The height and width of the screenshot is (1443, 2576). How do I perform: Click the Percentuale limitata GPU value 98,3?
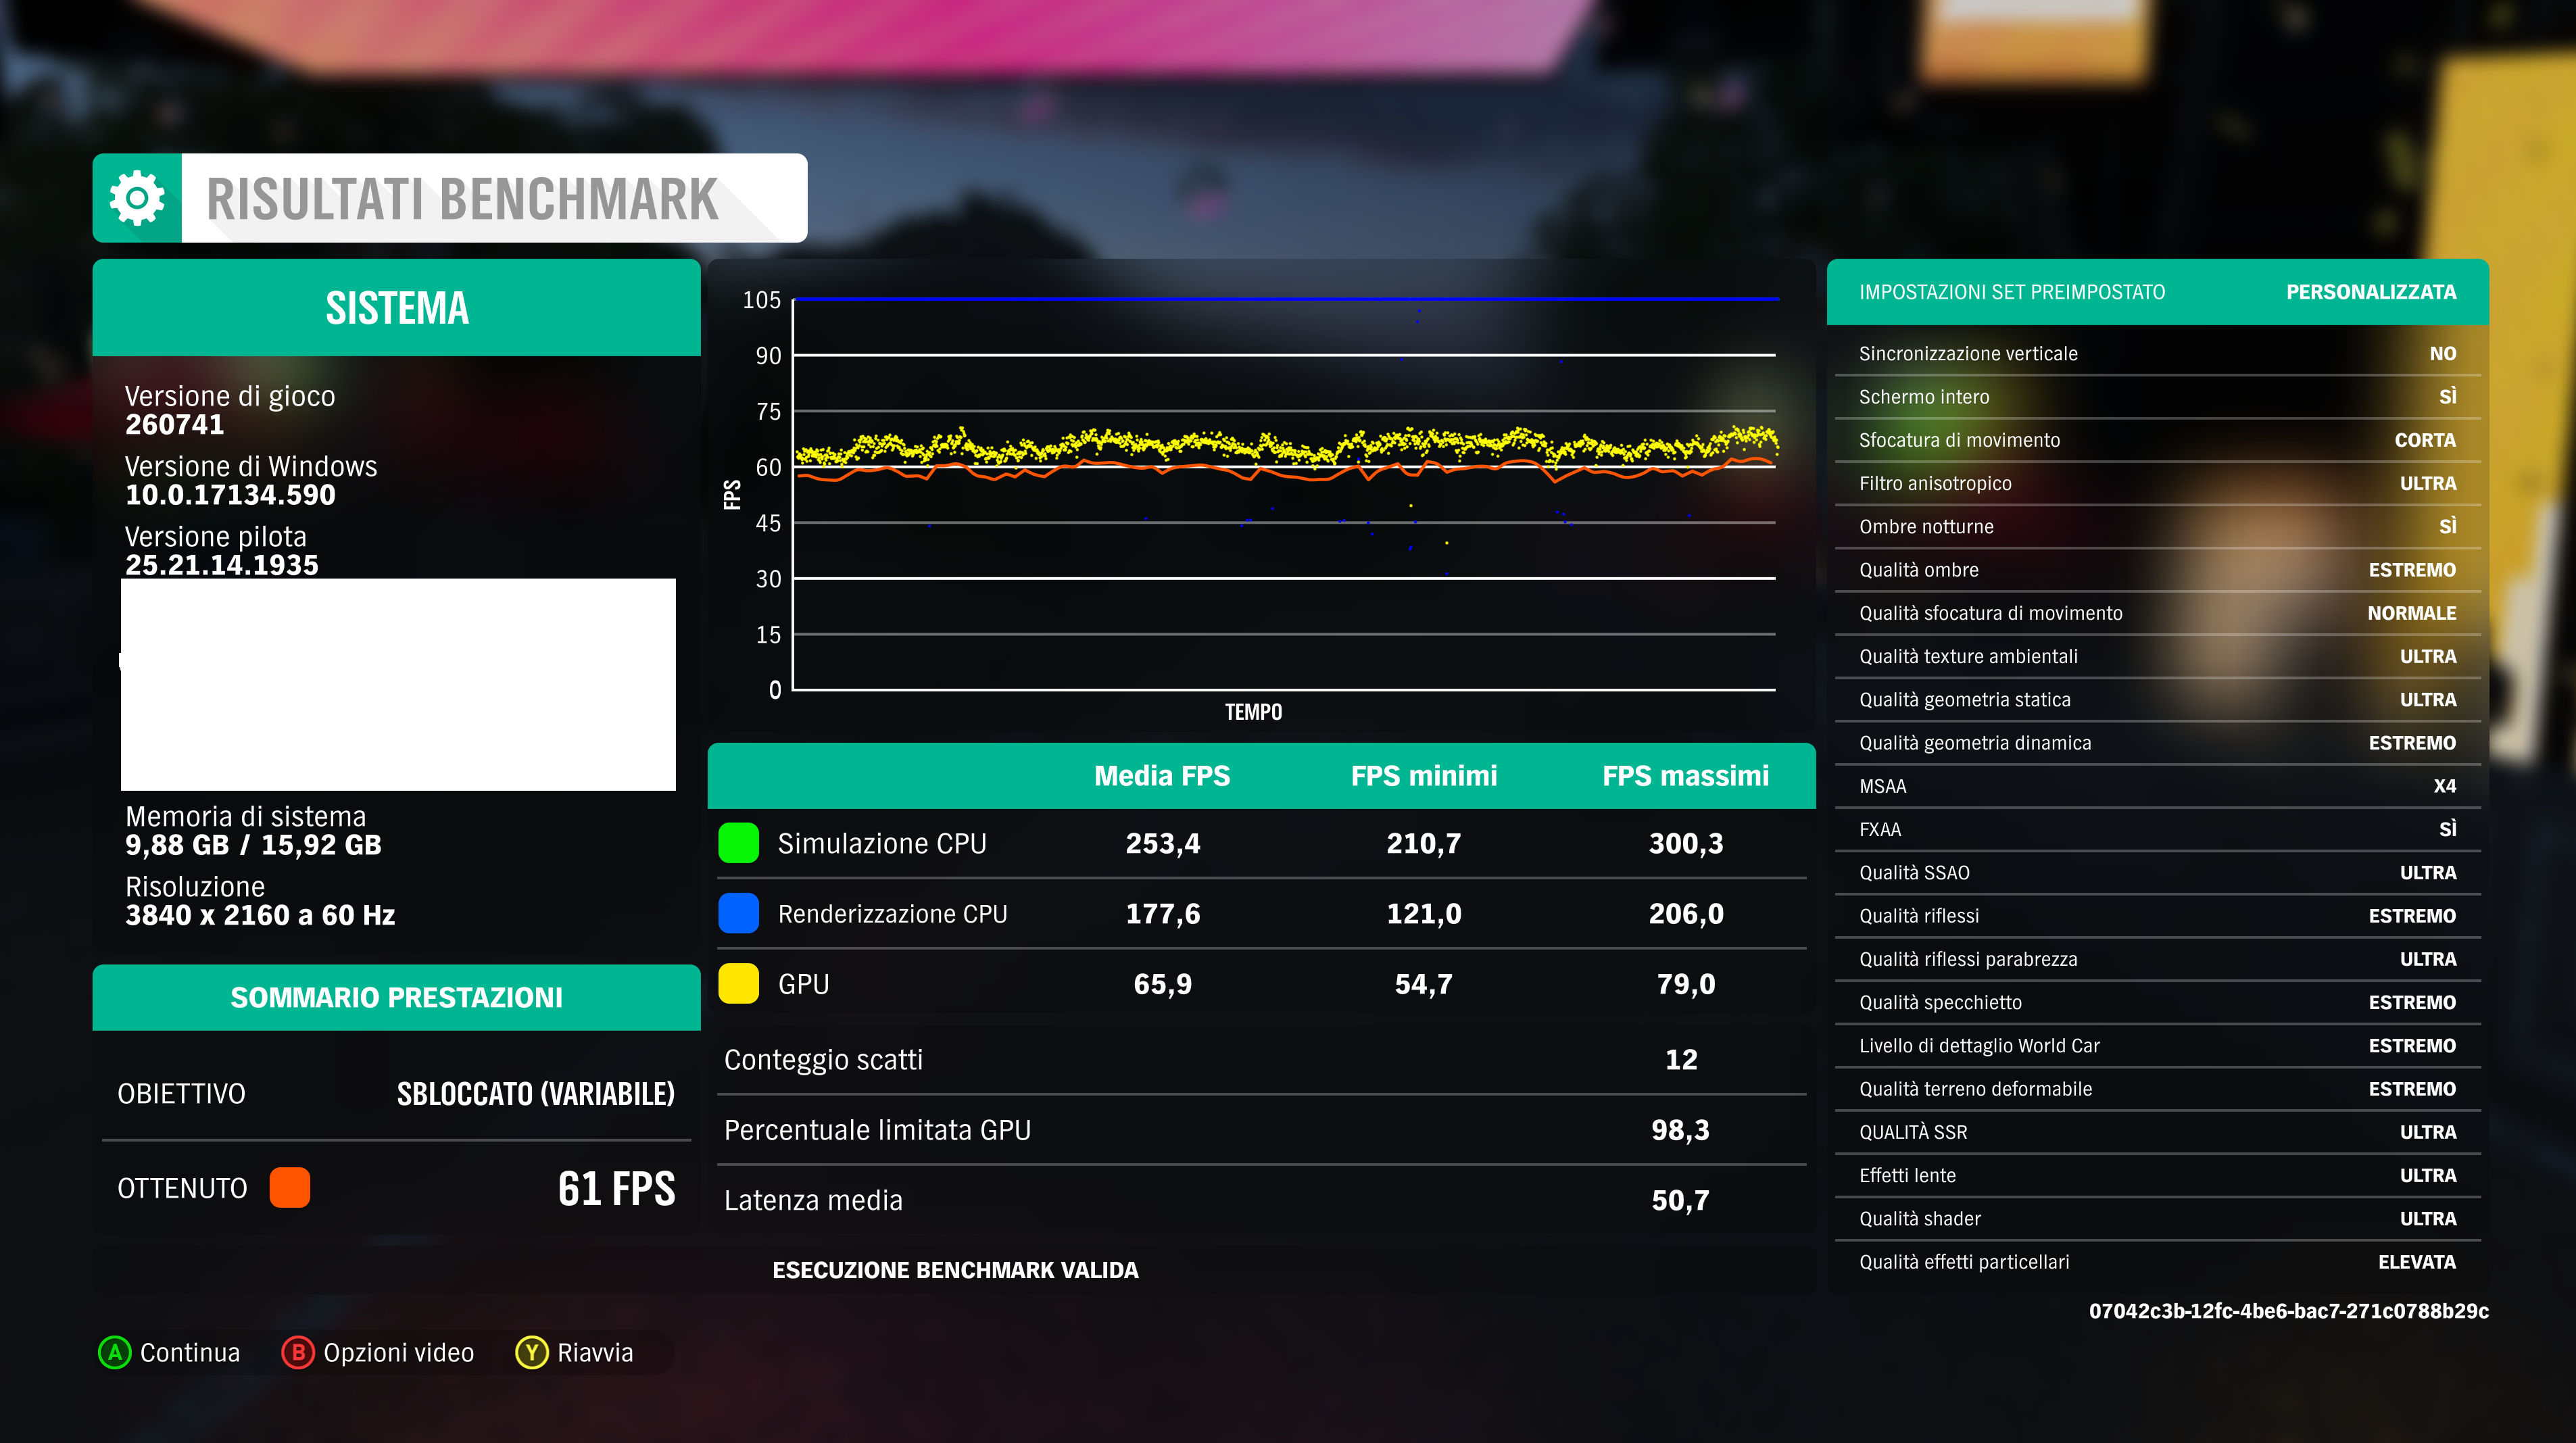(1681, 1130)
